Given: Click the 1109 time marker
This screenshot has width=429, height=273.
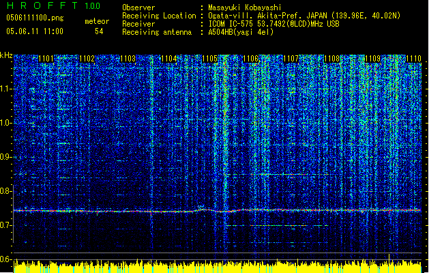Looking at the screenshot, I should point(372,59).
